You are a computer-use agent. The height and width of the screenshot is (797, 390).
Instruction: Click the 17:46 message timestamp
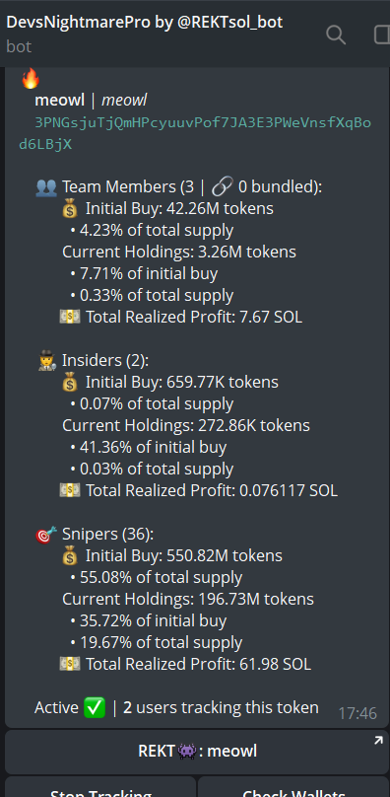(357, 713)
